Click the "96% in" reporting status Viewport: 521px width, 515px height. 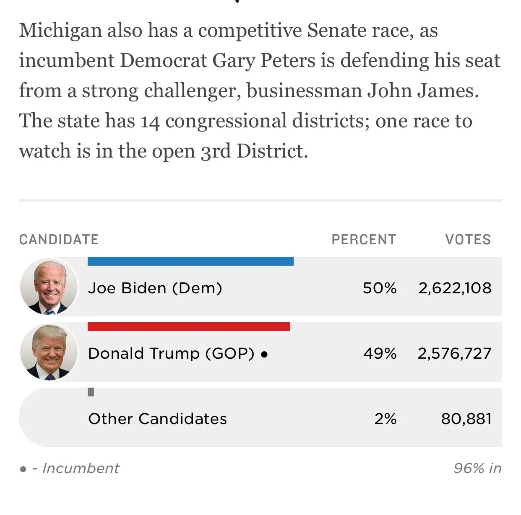477,468
